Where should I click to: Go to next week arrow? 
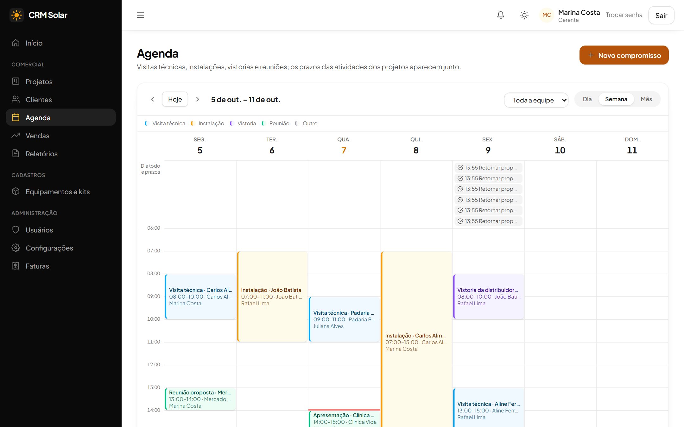coord(198,99)
